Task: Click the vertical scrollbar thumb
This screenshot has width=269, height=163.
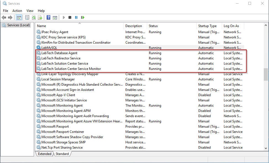Action: (266, 74)
